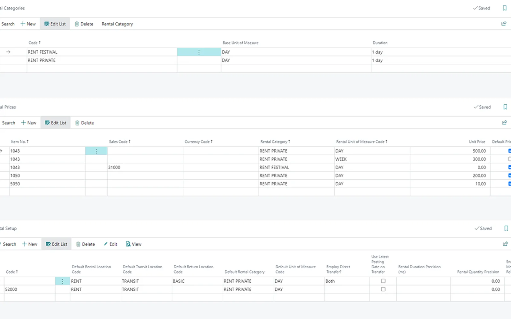The height and width of the screenshot is (319, 511).
Task: Click Search in Rental Prices toolbar
Action: (8, 123)
